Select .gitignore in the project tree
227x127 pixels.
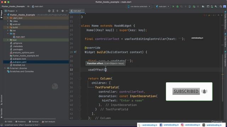coord(16,43)
